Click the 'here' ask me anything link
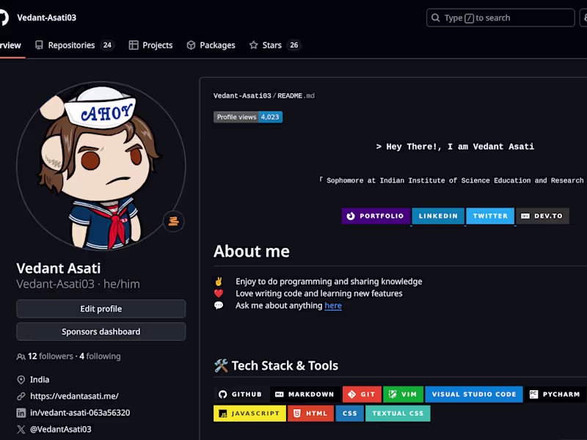Viewport: 587px width, 440px height. pos(333,305)
